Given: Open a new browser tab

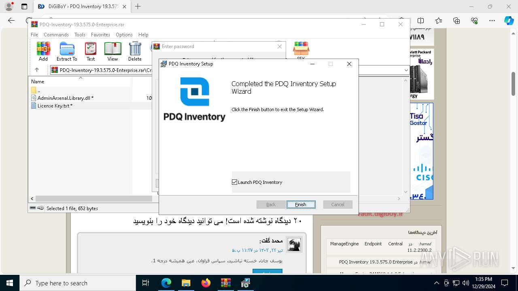Looking at the screenshot, I should click(x=138, y=6).
